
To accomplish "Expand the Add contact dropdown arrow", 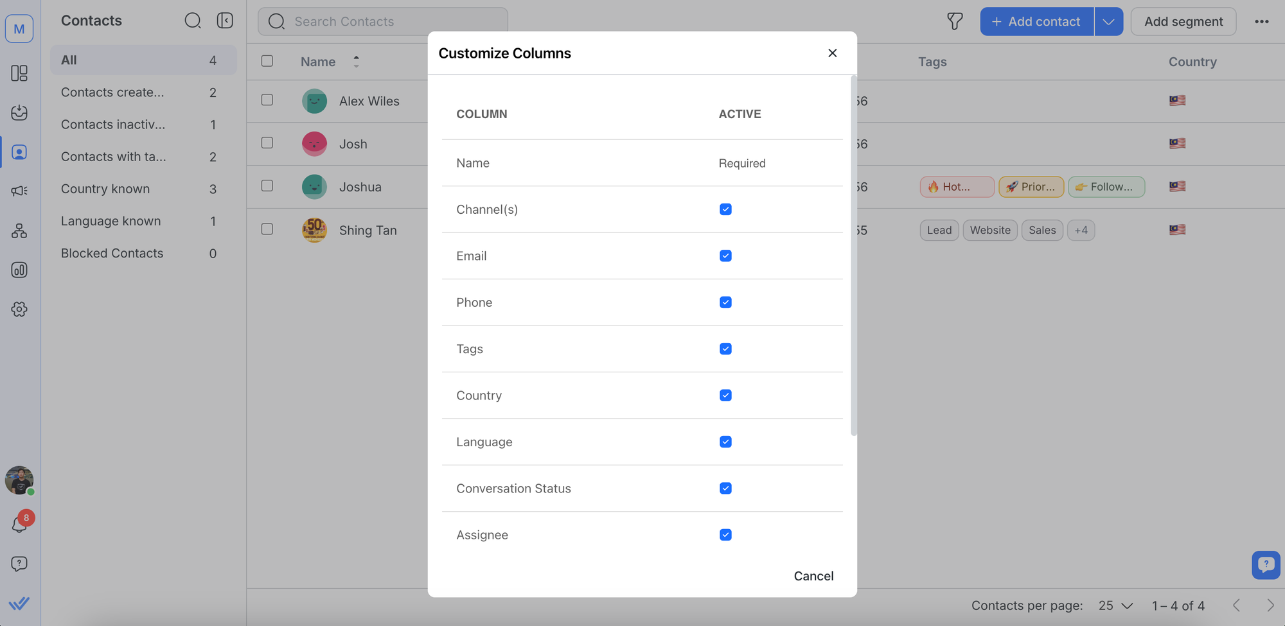I will point(1108,21).
